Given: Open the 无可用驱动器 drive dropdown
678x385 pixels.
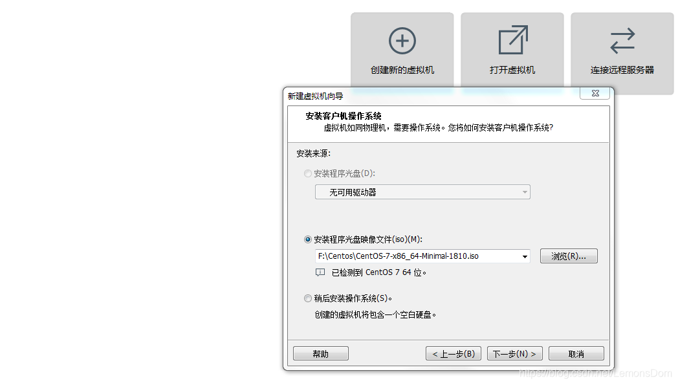Looking at the screenshot, I should click(422, 192).
